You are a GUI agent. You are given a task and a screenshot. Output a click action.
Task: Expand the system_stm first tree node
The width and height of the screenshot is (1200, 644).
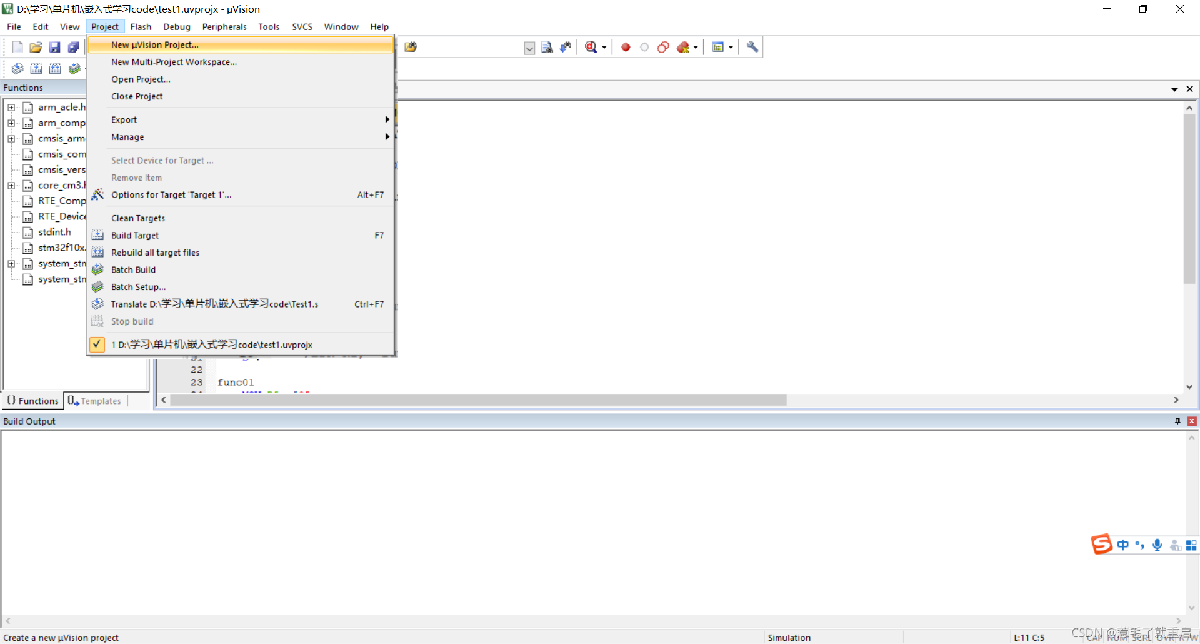[11, 264]
